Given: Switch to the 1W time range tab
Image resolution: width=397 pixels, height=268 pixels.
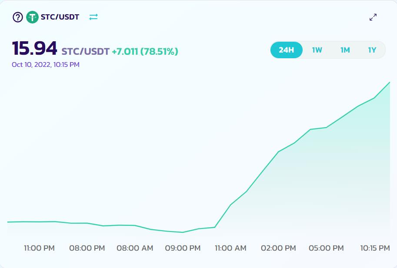Looking at the screenshot, I should click(317, 50).
